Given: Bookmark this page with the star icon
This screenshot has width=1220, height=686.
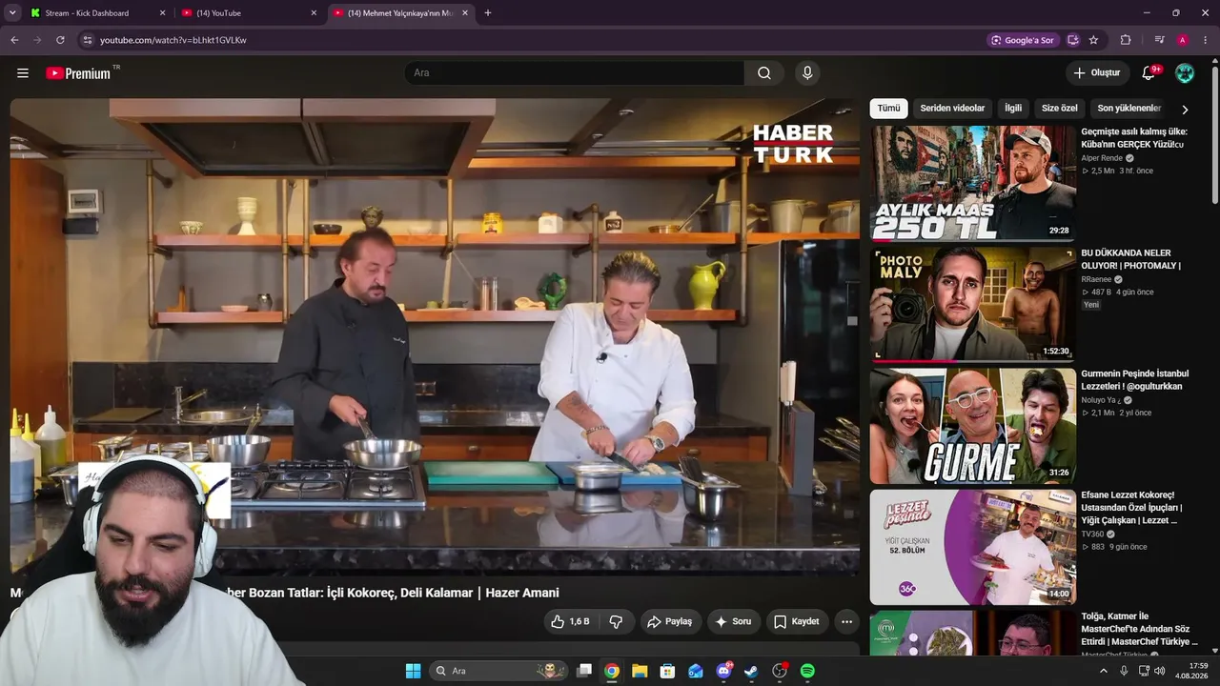Looking at the screenshot, I should (x=1093, y=40).
